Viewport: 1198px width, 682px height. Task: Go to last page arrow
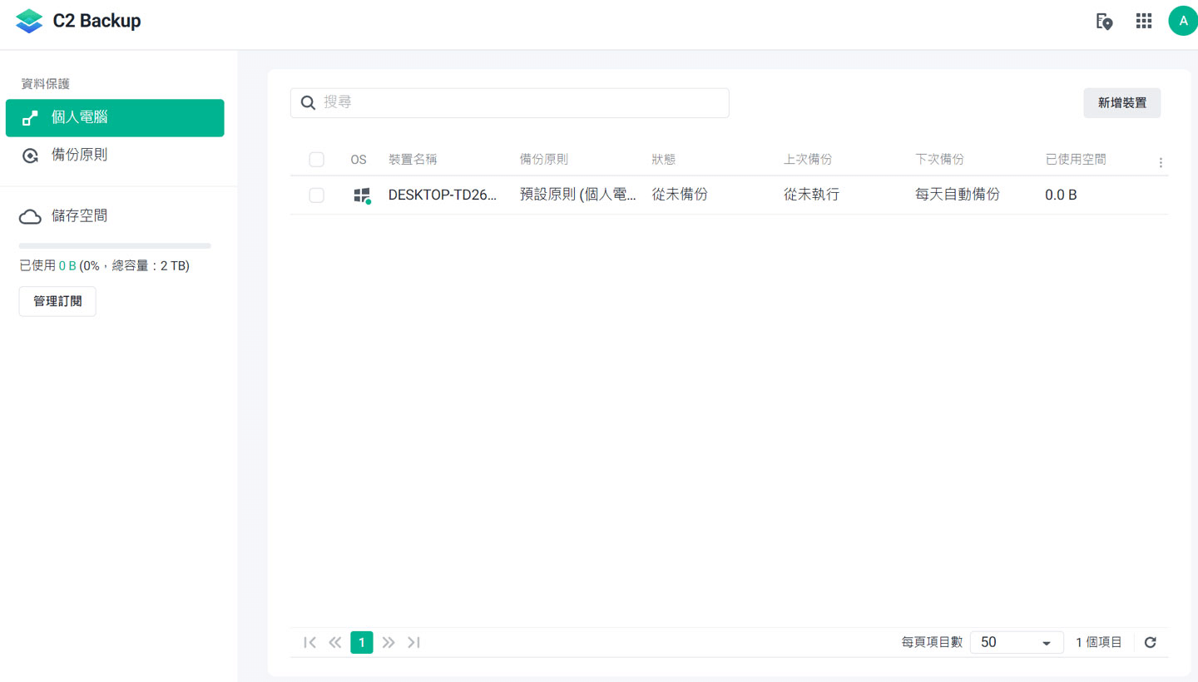click(413, 642)
